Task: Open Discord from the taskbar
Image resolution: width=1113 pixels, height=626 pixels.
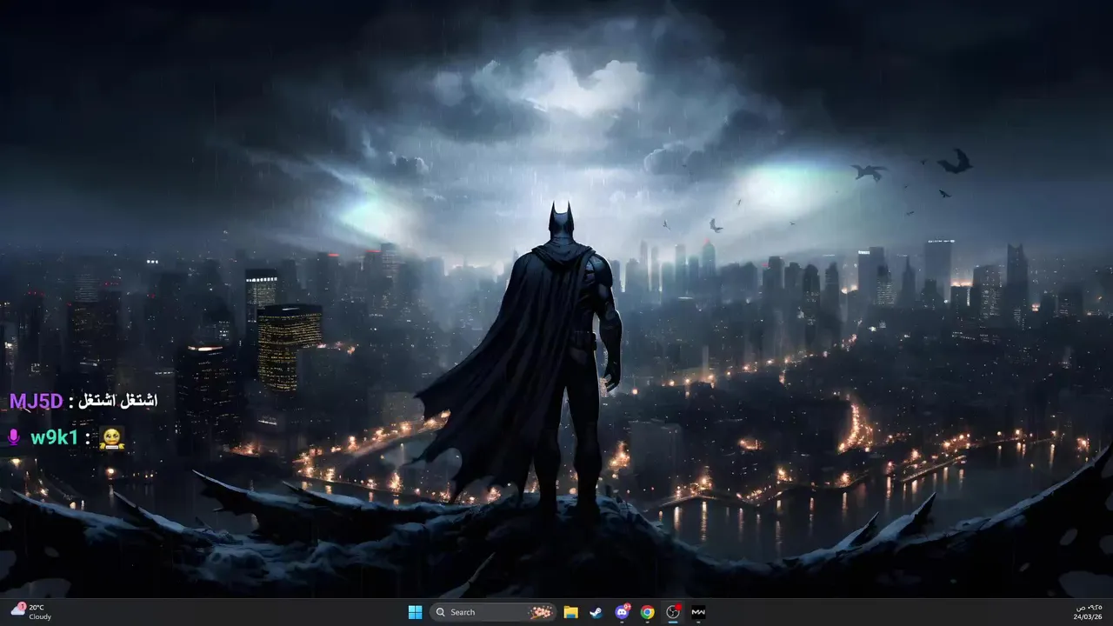Action: tap(622, 612)
